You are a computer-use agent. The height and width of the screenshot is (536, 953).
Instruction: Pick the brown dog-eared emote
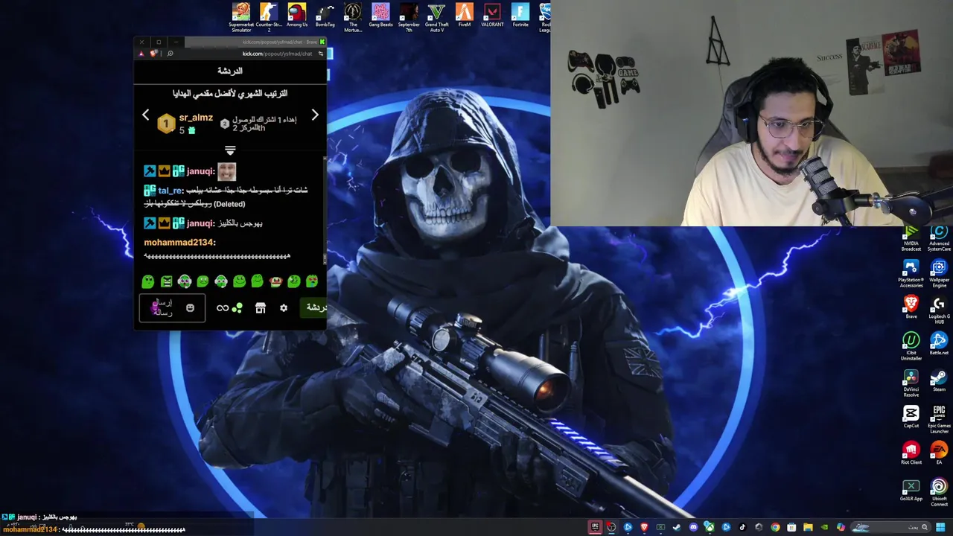click(x=275, y=281)
